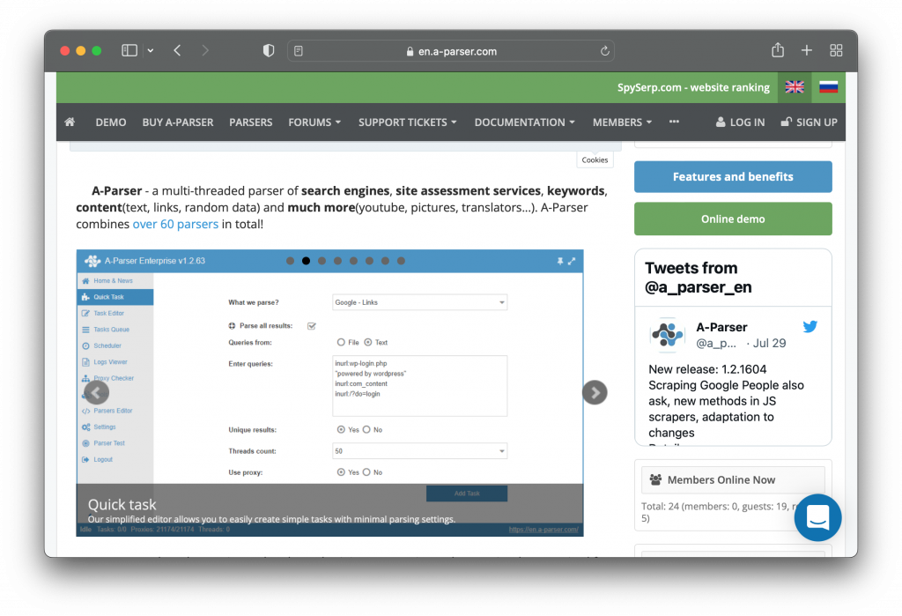The width and height of the screenshot is (902, 616).
Task: Switch site language via Russian flag
Action: click(x=828, y=87)
